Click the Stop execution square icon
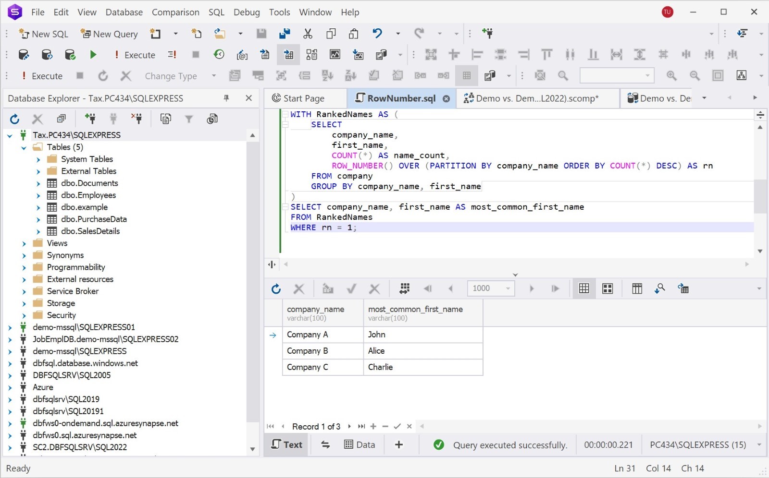 [196, 55]
